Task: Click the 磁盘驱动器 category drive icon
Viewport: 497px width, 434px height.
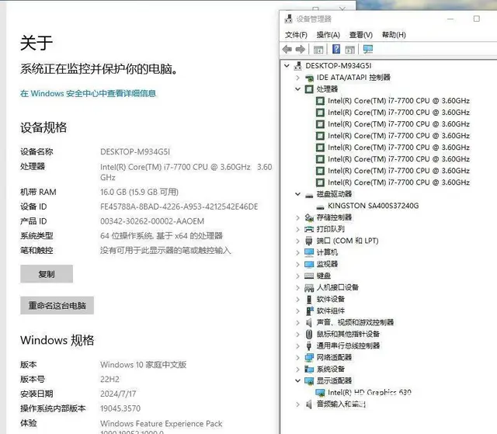Action: click(309, 195)
